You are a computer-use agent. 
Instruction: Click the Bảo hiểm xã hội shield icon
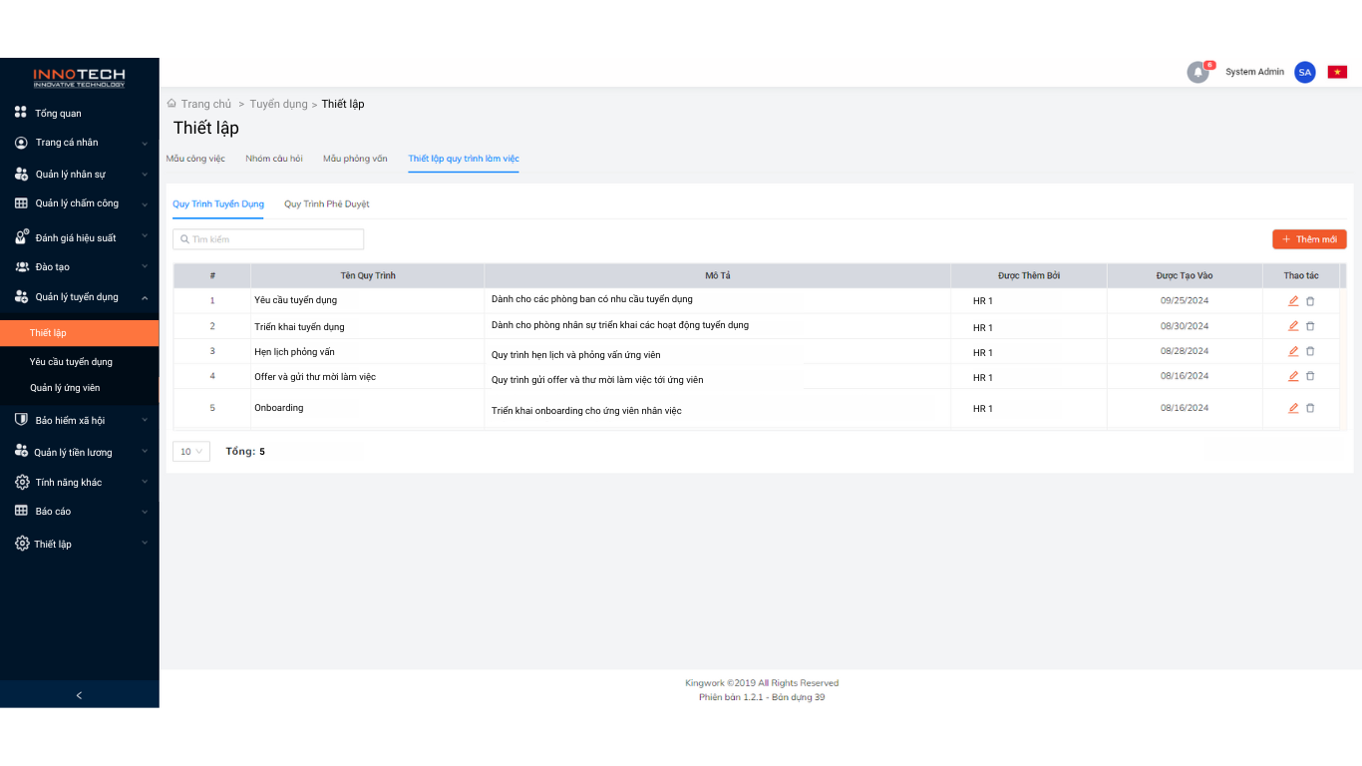[x=21, y=420]
